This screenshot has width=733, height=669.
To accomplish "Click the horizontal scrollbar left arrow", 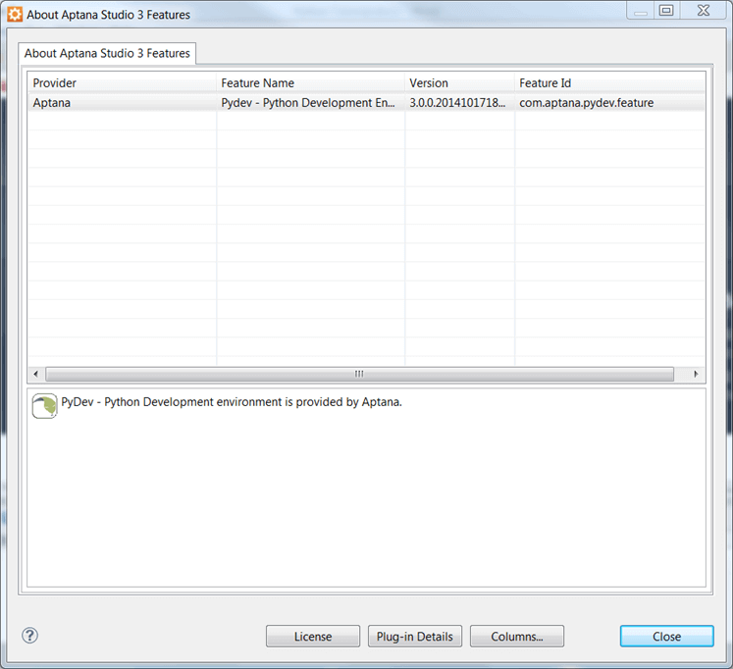I will click(36, 374).
